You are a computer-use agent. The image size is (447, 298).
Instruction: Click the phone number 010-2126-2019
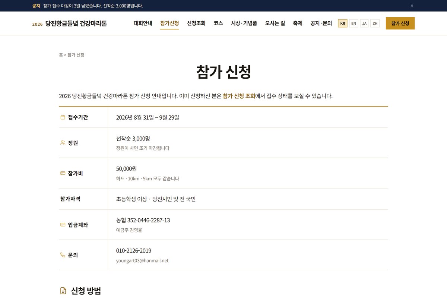point(134,250)
